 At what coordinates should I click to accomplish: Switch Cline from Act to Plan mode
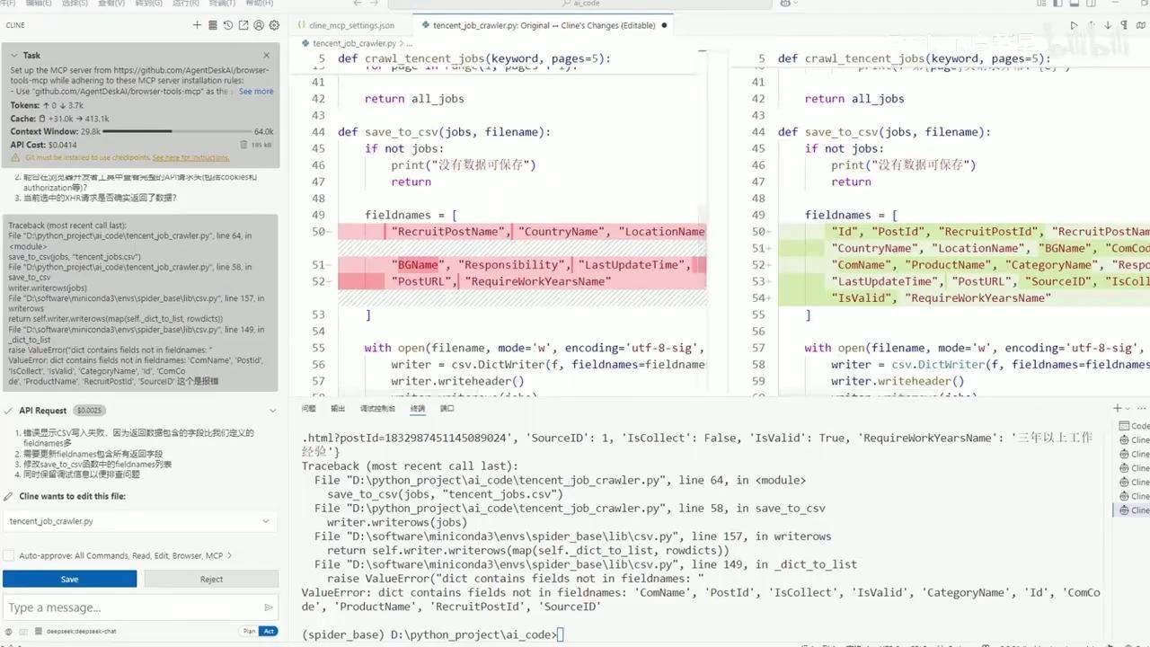coord(248,632)
